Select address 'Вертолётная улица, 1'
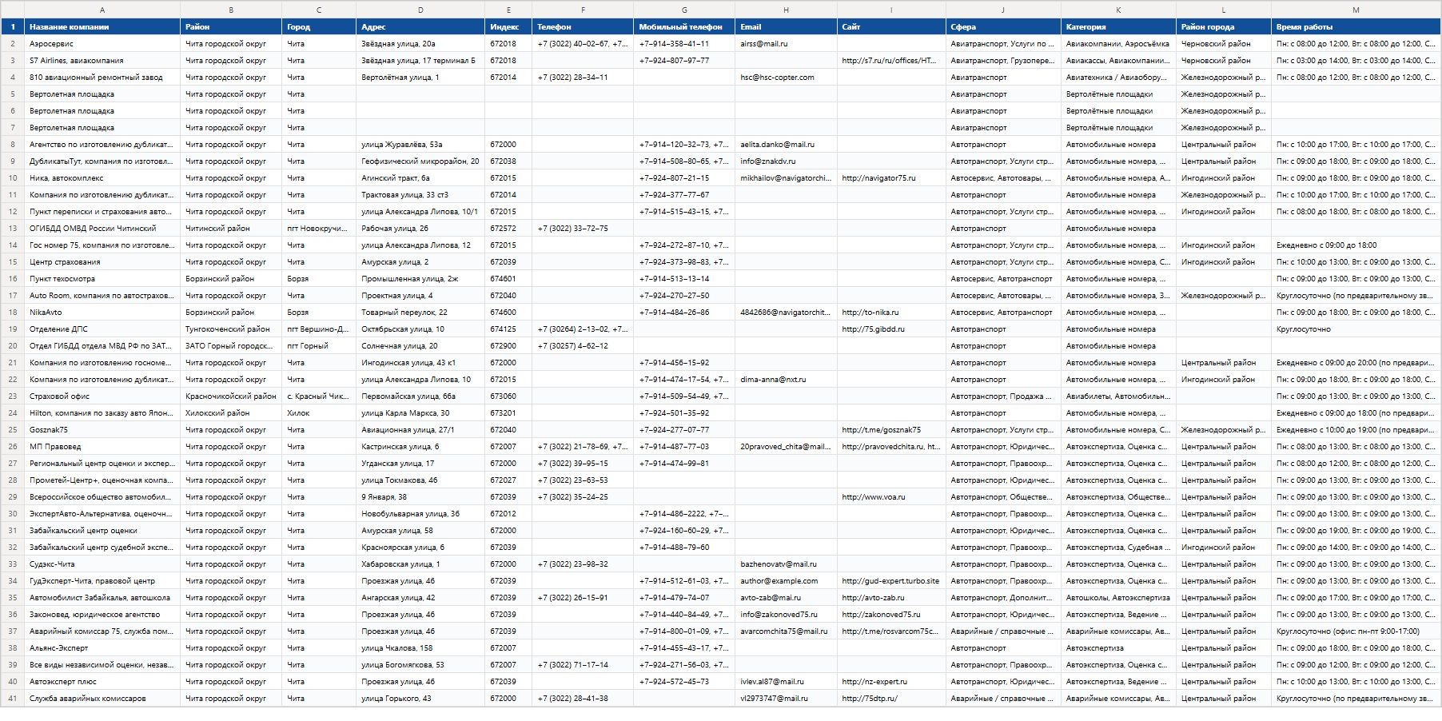 [x=420, y=77]
